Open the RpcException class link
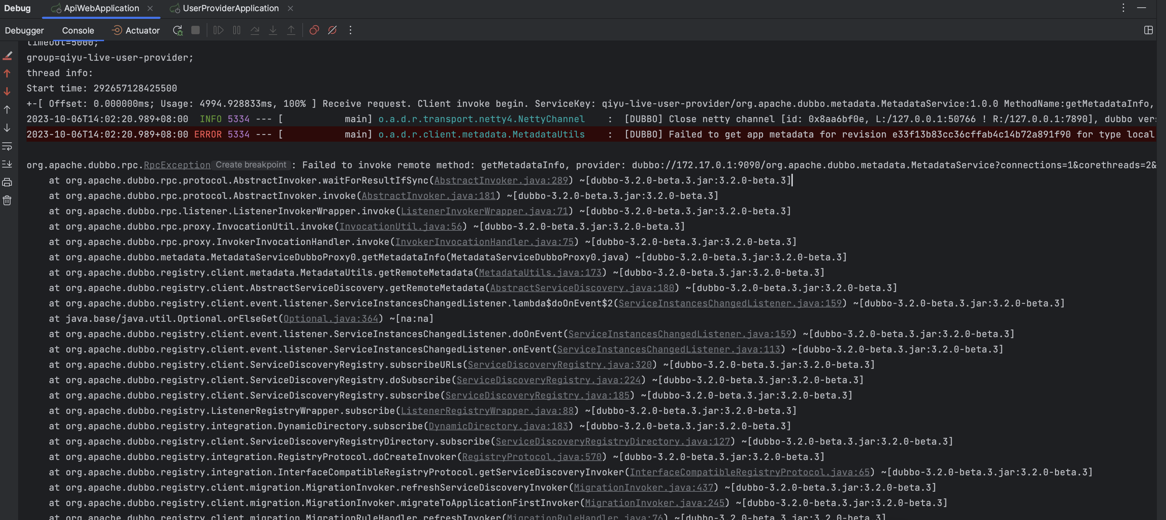 click(x=177, y=165)
